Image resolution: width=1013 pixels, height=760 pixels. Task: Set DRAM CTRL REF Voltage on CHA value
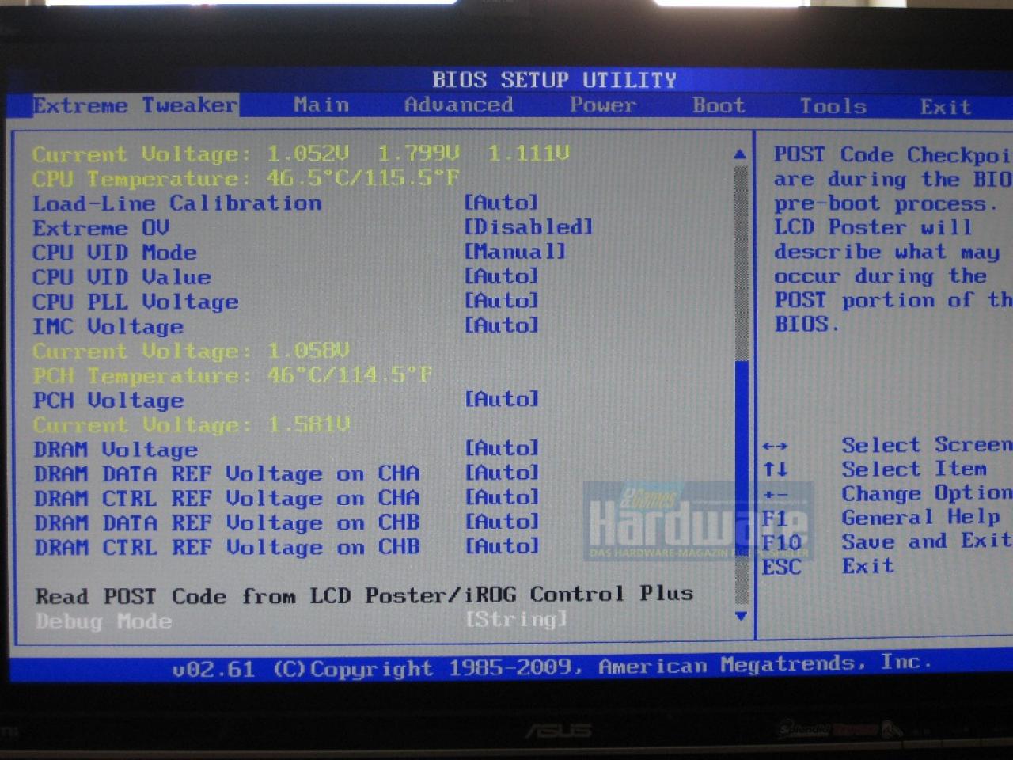[501, 497]
